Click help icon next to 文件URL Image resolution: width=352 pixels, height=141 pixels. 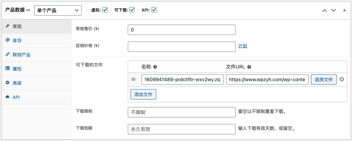point(249,67)
